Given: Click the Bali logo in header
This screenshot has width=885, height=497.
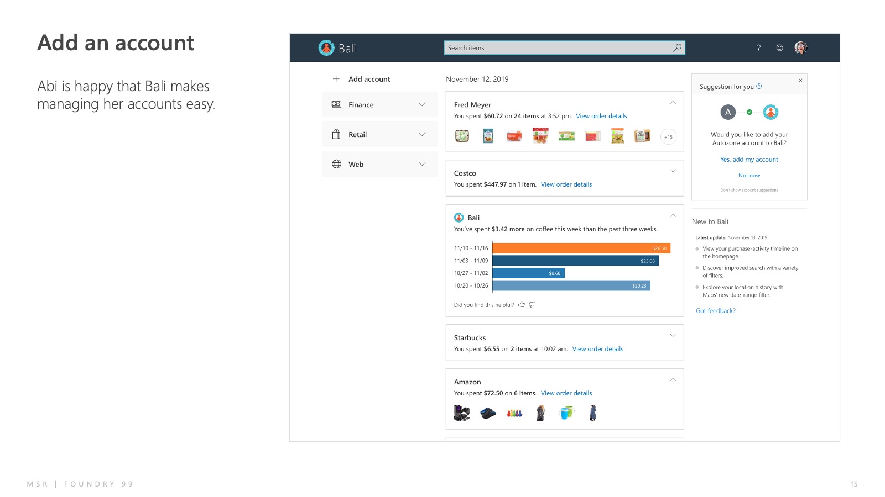Looking at the screenshot, I should [x=326, y=48].
